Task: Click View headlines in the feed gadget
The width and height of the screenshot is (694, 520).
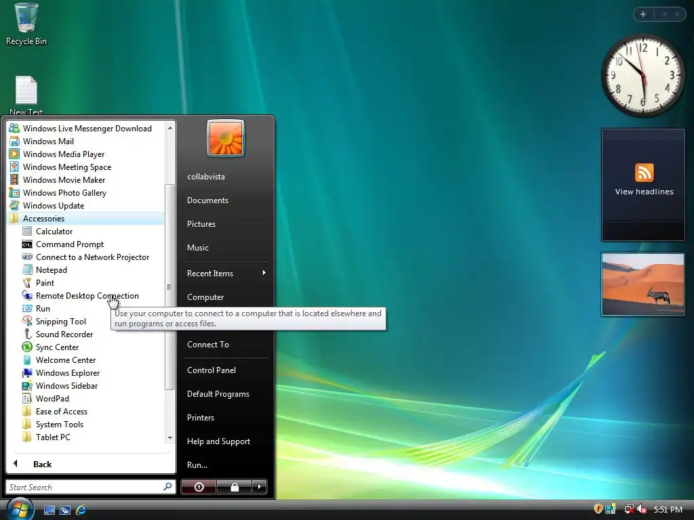Action: pyautogui.click(x=644, y=192)
